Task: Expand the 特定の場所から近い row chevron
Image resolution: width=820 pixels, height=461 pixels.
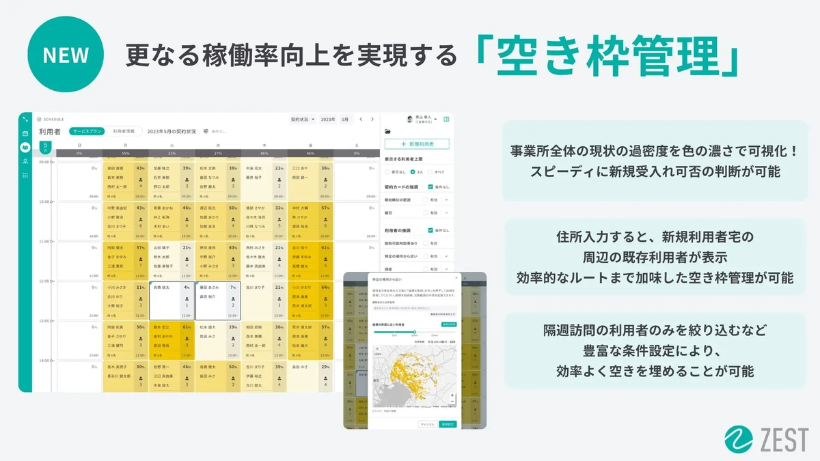Action: (446, 256)
